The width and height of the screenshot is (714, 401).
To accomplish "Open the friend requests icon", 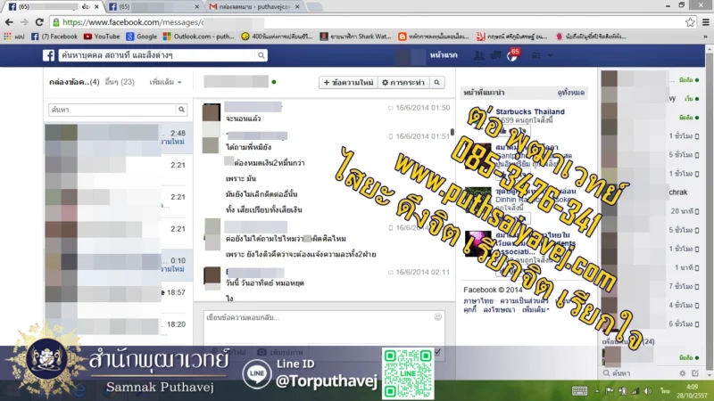I will pyautogui.click(x=479, y=55).
